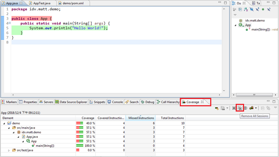The height and width of the screenshot is (157, 279).
Task: Click the Covered Instructions column header
Action: [x=110, y=118]
